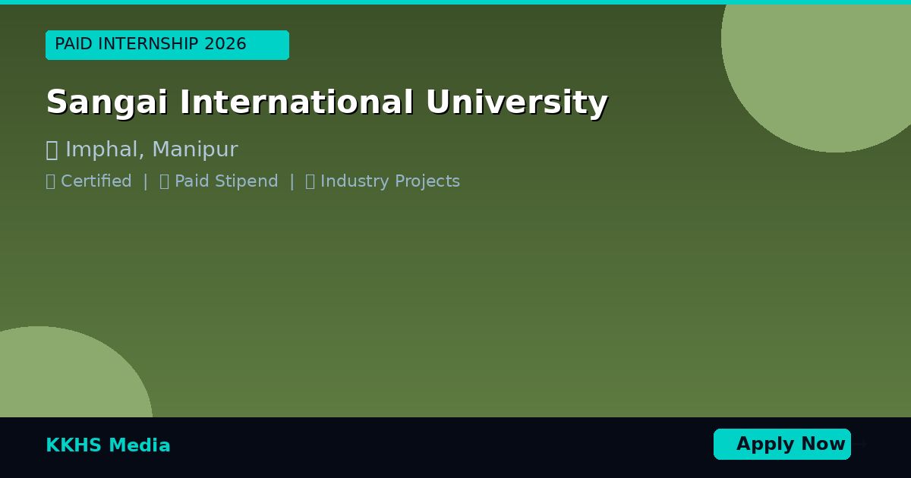Click the Sangai International University heading
Viewport: 911px width, 478px height.
pos(326,102)
